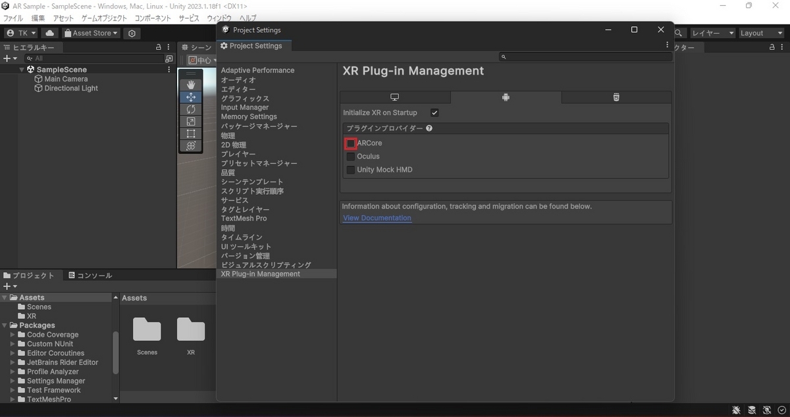Select the Scale tool in scene toolbar
790x417 pixels.
(x=191, y=122)
